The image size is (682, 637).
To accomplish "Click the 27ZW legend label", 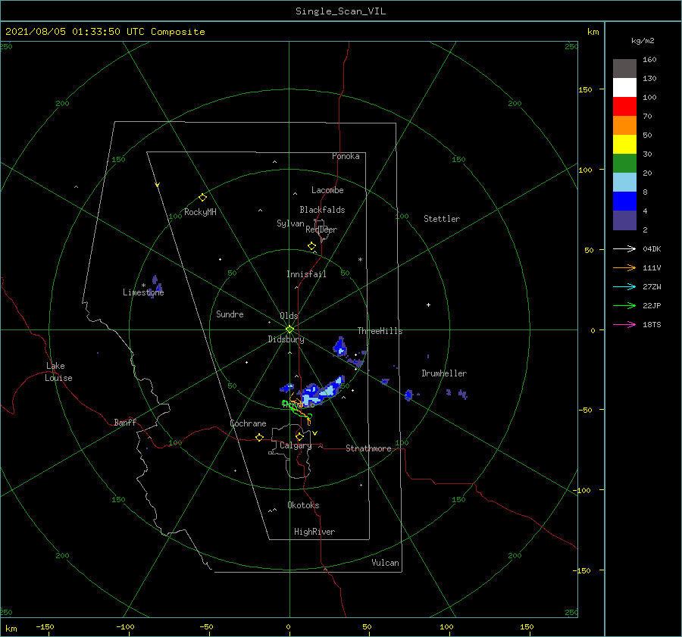I will click(652, 286).
